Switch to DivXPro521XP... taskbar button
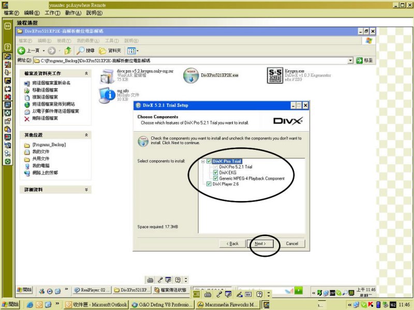Image resolution: width=414 pixels, height=310 pixels. [132, 290]
